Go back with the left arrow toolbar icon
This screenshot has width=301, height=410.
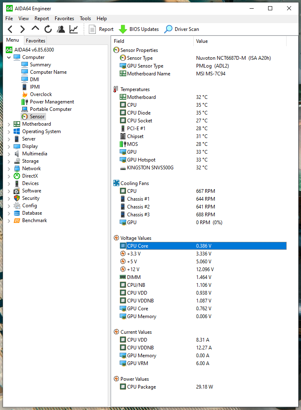10,29
